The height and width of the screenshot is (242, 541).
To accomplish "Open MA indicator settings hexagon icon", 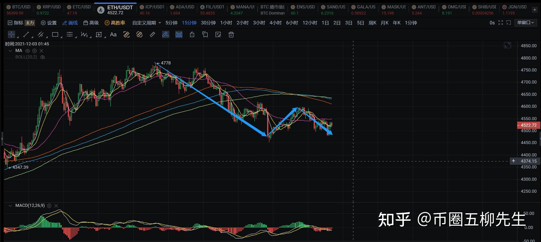I will click(35, 51).
